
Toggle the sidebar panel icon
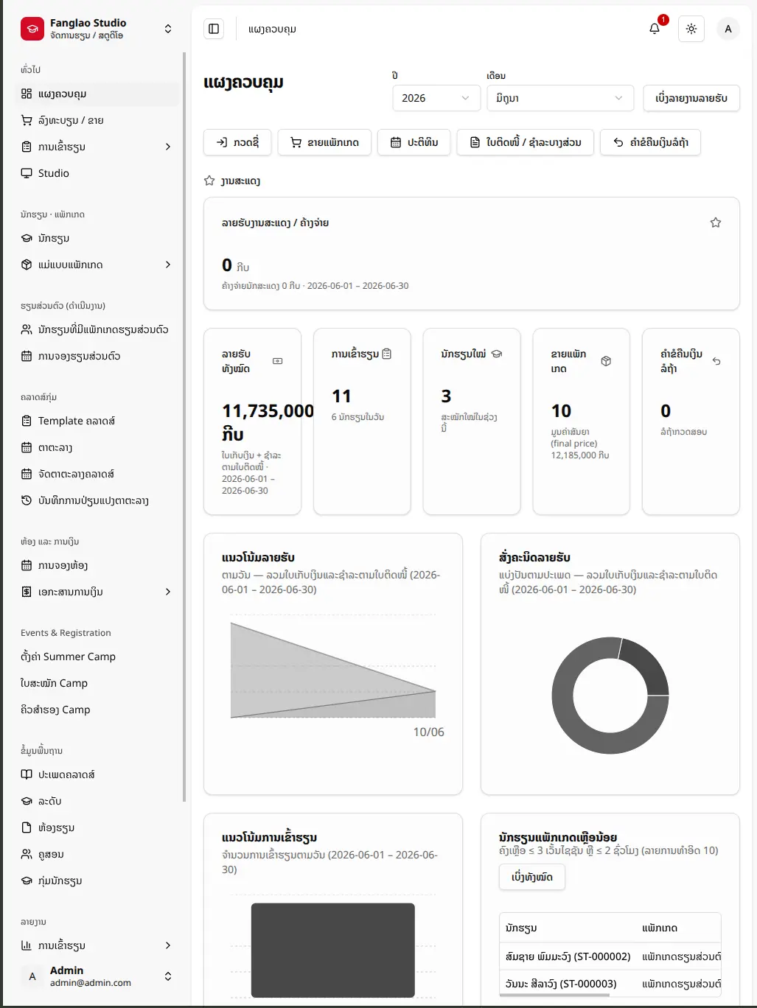(x=214, y=29)
